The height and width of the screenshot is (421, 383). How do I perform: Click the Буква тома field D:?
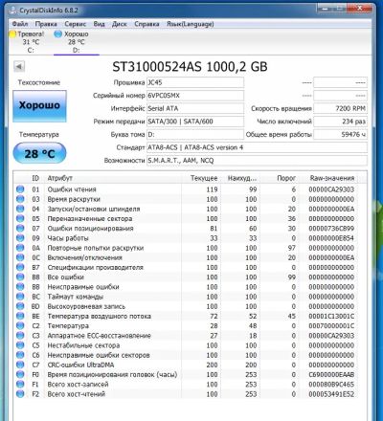[195, 135]
